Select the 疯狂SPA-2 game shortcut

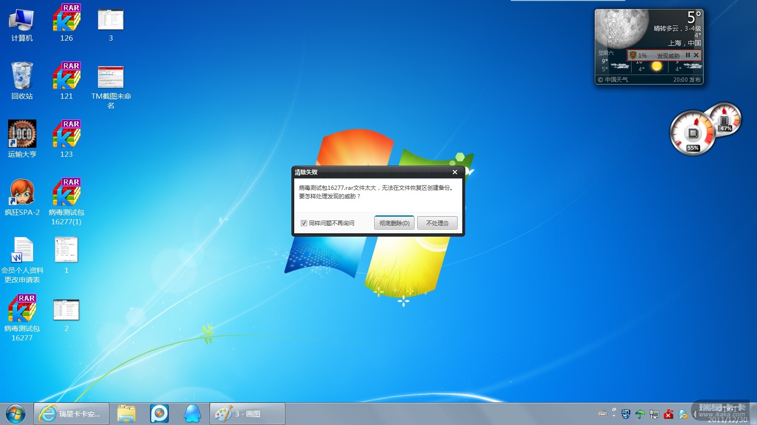tap(22, 197)
